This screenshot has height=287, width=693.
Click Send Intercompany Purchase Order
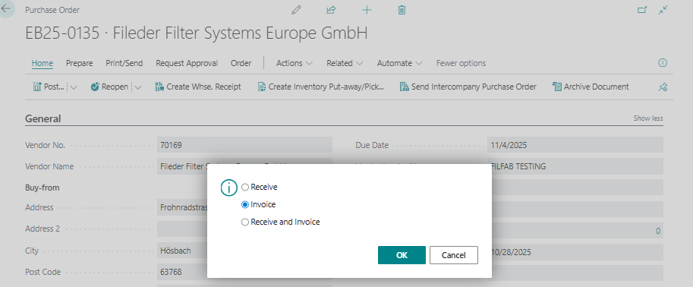point(468,87)
